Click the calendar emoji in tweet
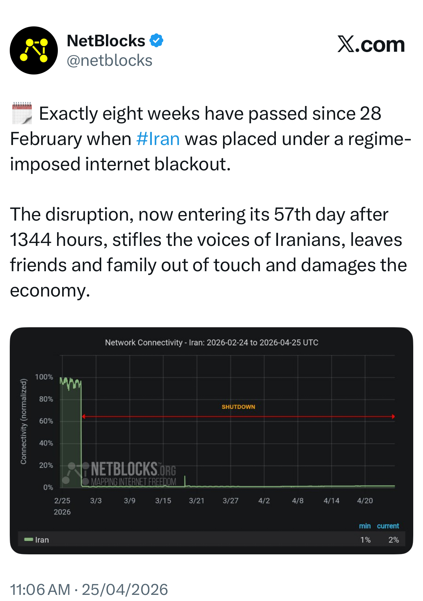 click(22, 113)
